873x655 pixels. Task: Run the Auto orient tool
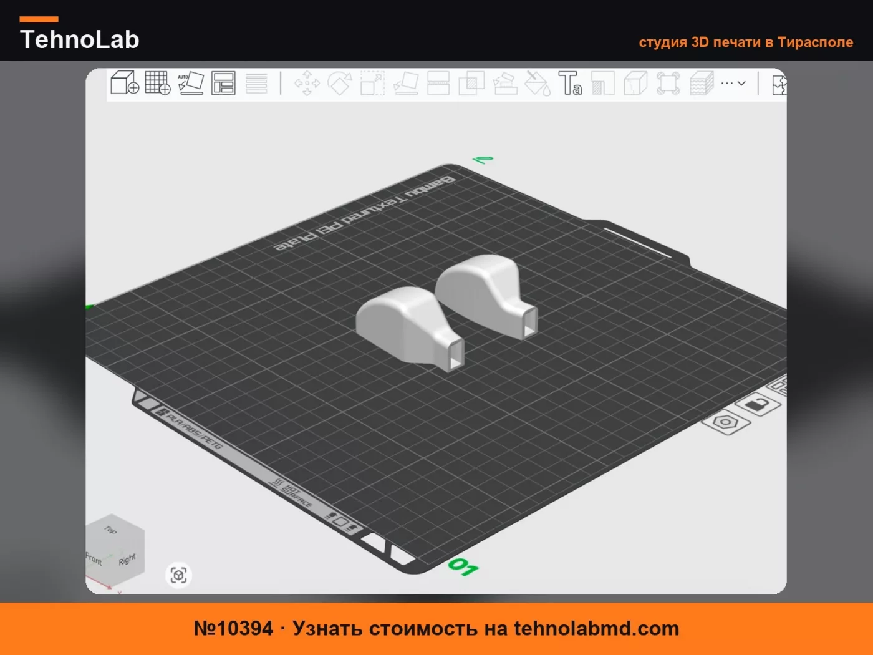pos(191,83)
